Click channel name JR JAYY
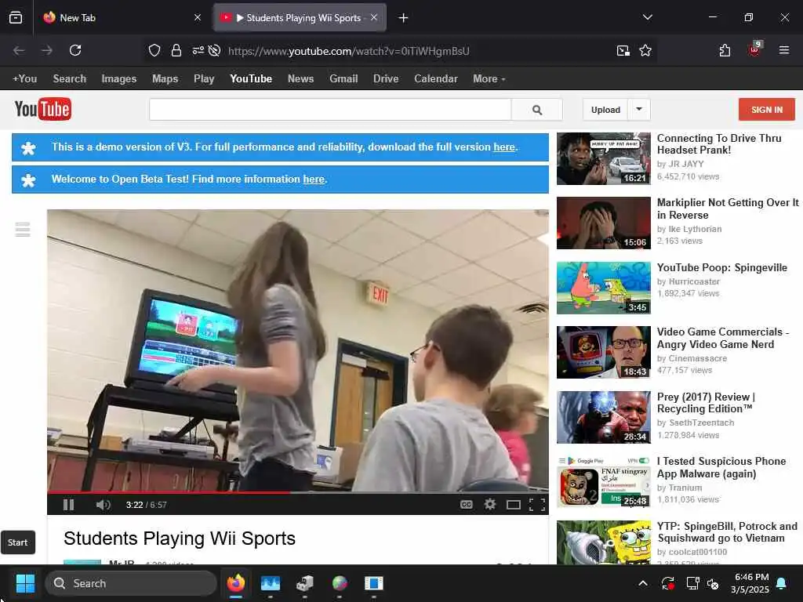This screenshot has height=602, width=803. pyautogui.click(x=686, y=164)
